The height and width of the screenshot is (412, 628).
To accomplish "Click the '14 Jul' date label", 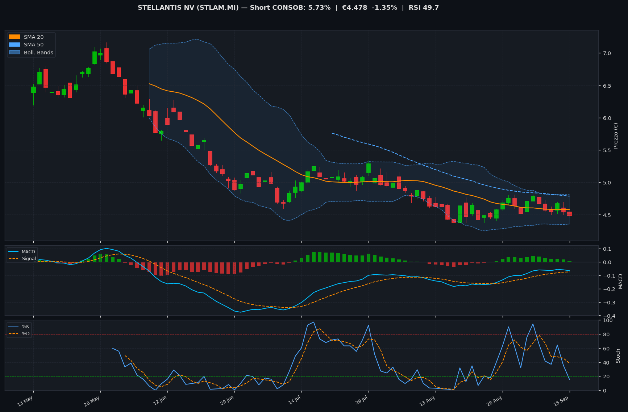I will (294, 401).
